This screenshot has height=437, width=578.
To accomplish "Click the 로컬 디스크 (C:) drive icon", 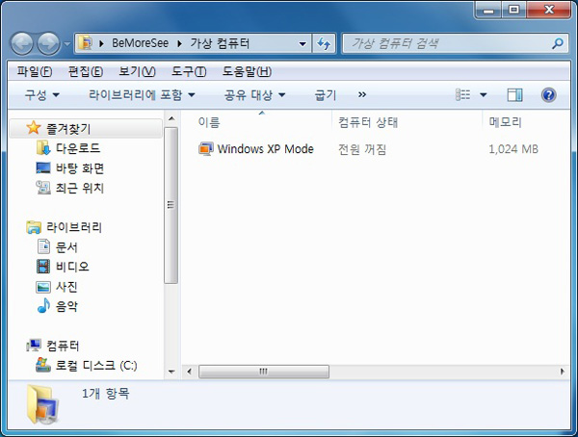I will (43, 365).
